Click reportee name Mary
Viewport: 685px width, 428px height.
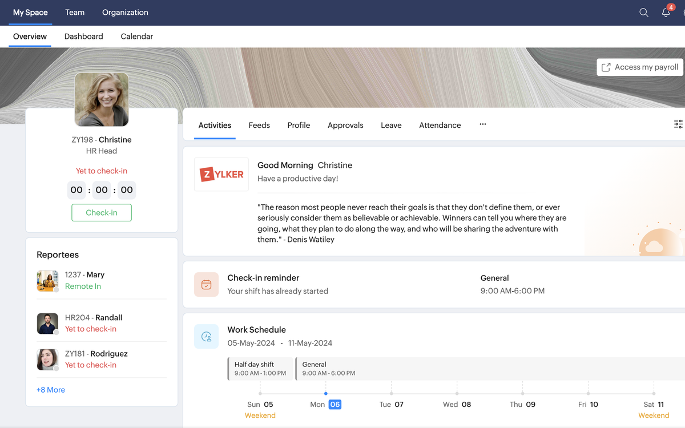click(95, 274)
